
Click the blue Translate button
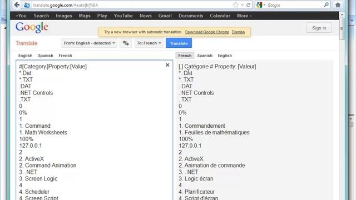click(179, 43)
